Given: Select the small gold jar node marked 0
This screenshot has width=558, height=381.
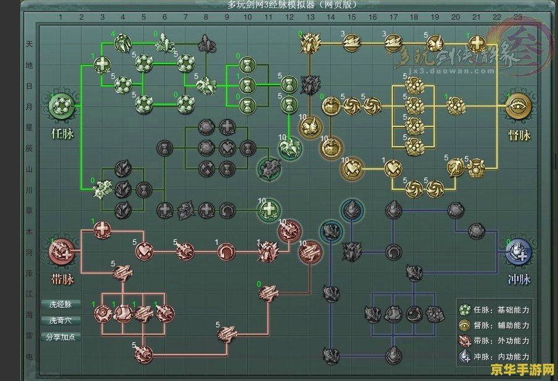Looking at the screenshot, I should tap(331, 106).
